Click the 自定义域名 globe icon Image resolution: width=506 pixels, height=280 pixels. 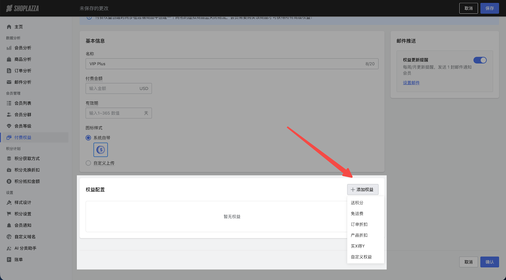[9, 237]
